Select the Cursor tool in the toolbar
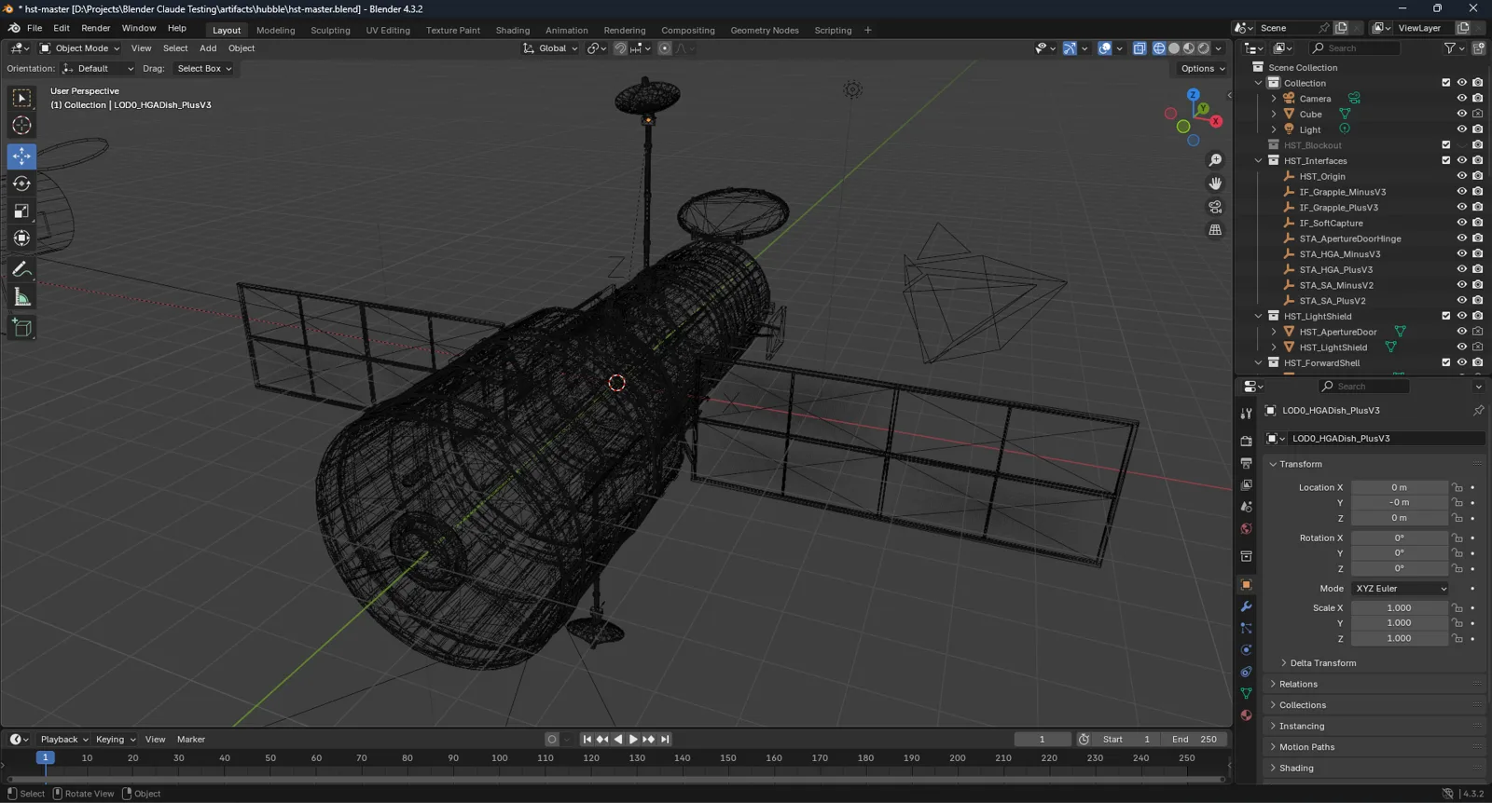Viewport: 1492px width, 803px height. point(21,126)
